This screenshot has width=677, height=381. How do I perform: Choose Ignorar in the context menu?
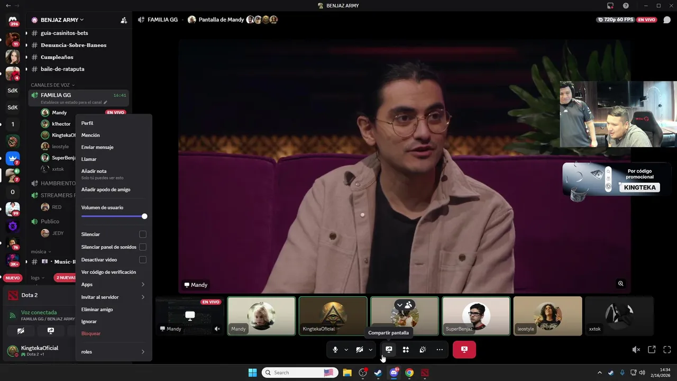[114, 322]
